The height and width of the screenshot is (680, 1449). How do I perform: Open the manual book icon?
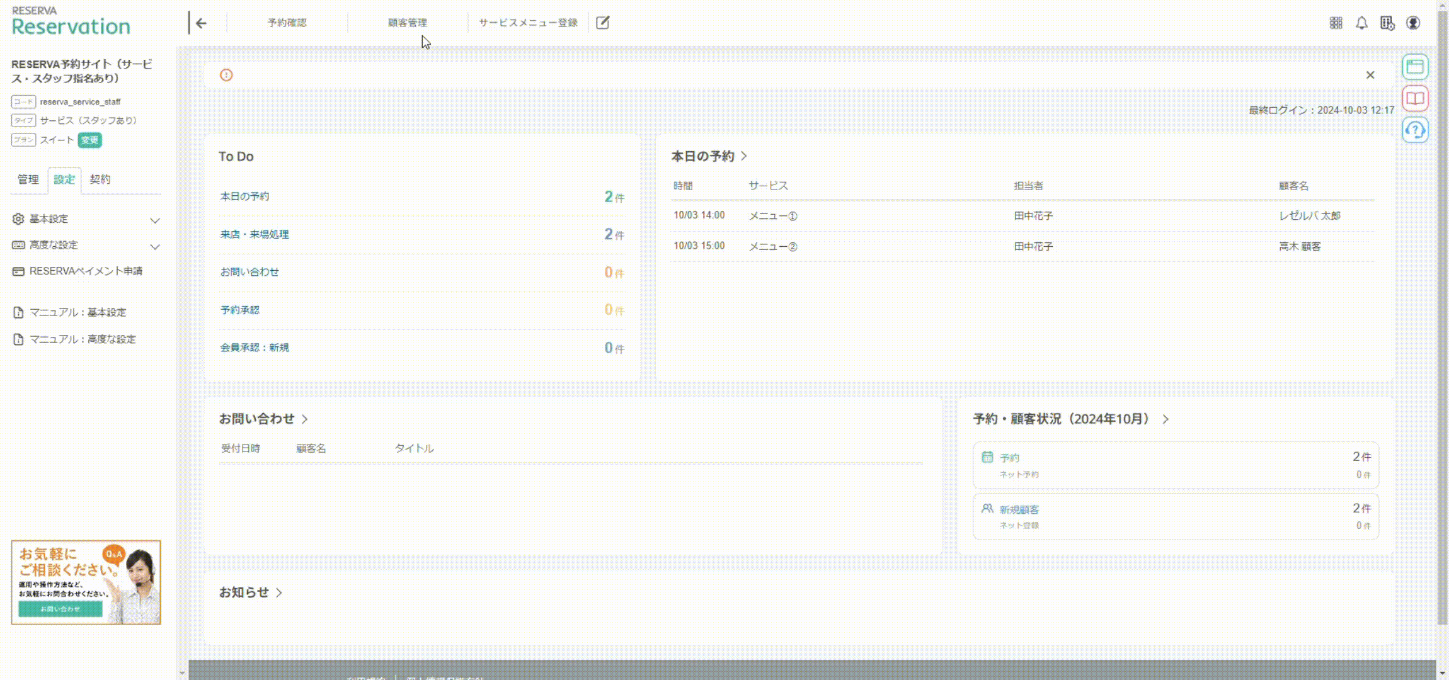(x=1415, y=99)
